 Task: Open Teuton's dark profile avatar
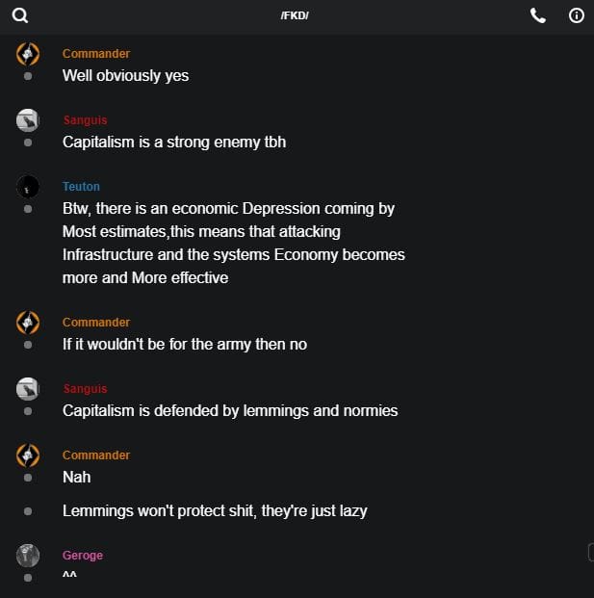coord(28,187)
